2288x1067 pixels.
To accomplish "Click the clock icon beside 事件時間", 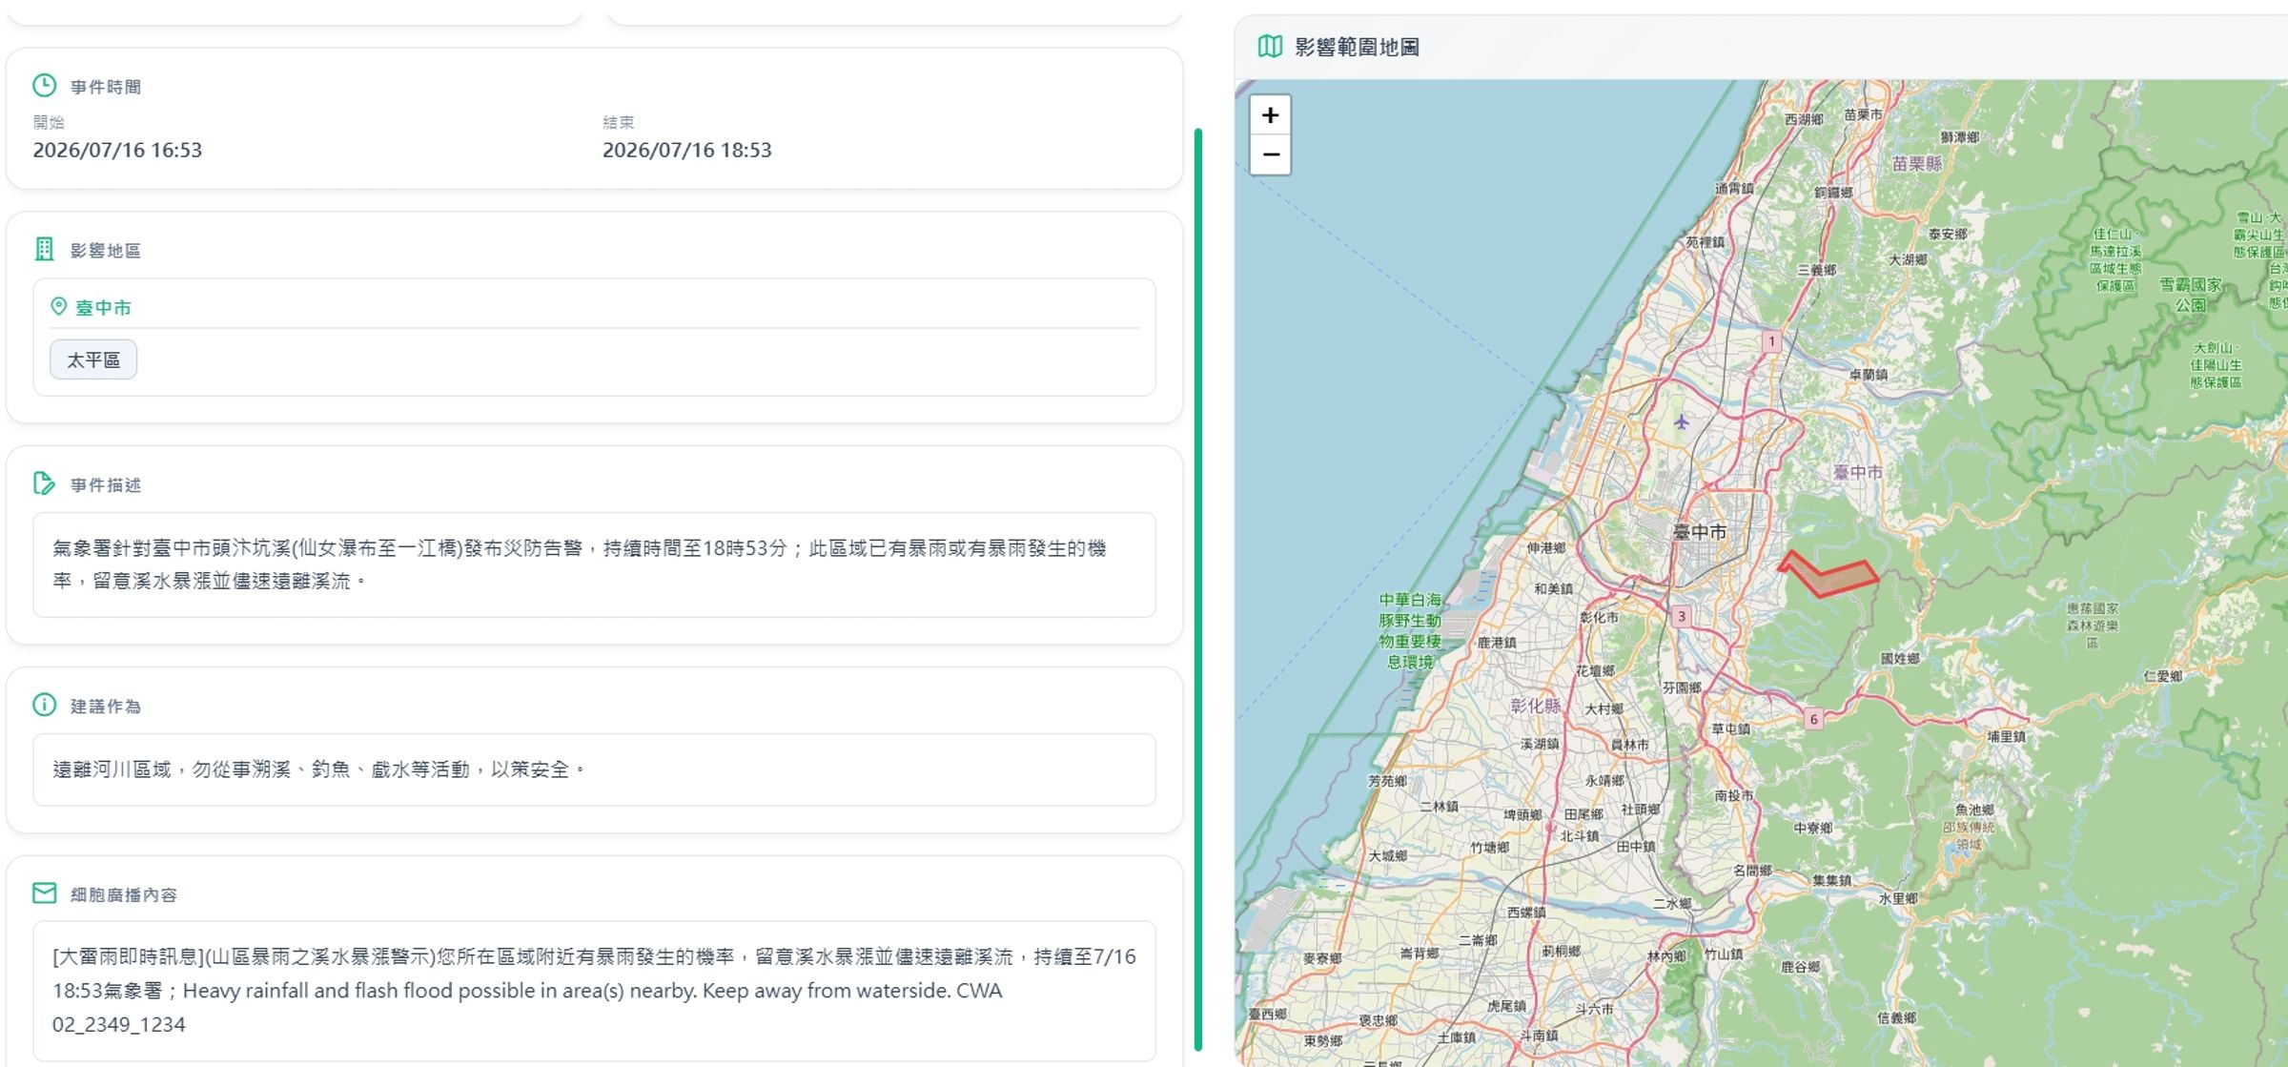I will coord(44,86).
